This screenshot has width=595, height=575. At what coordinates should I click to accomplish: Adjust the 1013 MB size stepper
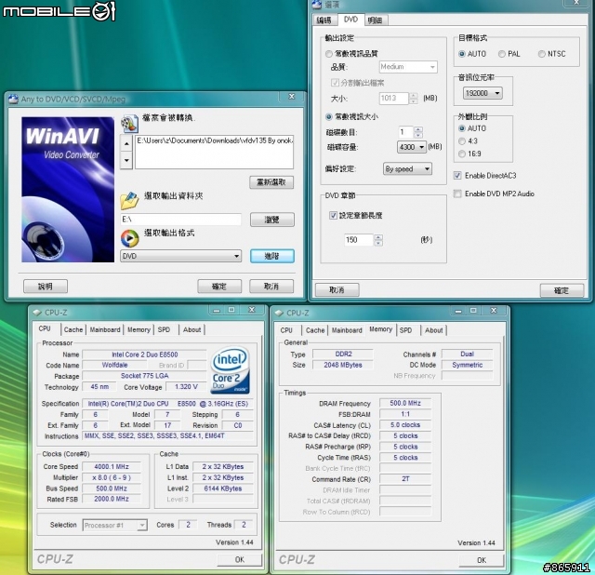pyautogui.click(x=414, y=99)
